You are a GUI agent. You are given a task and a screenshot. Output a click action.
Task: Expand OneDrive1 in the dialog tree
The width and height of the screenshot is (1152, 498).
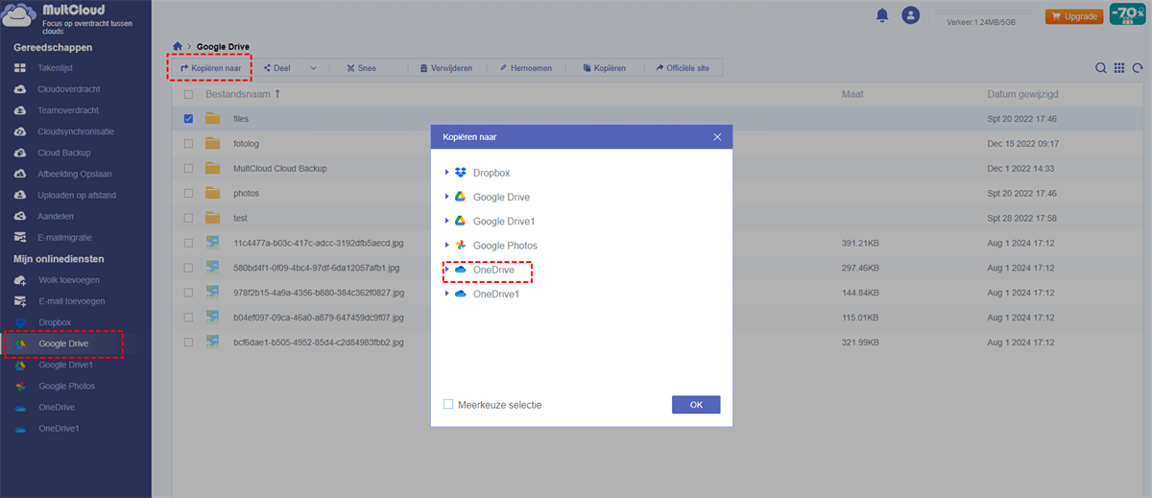446,295
